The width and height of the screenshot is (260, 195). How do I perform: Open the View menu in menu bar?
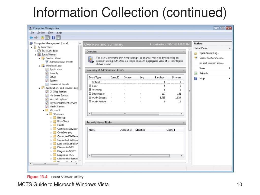[51, 33]
